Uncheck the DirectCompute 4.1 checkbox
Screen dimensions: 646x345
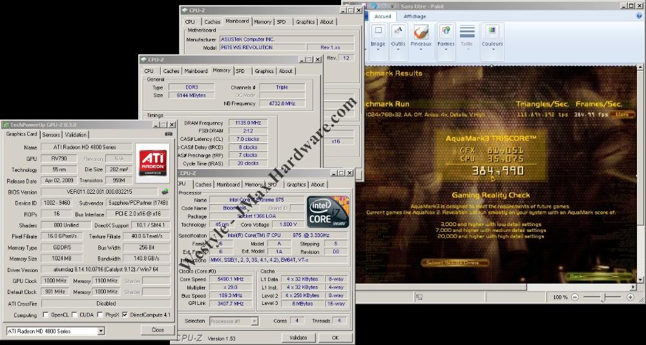(125, 315)
